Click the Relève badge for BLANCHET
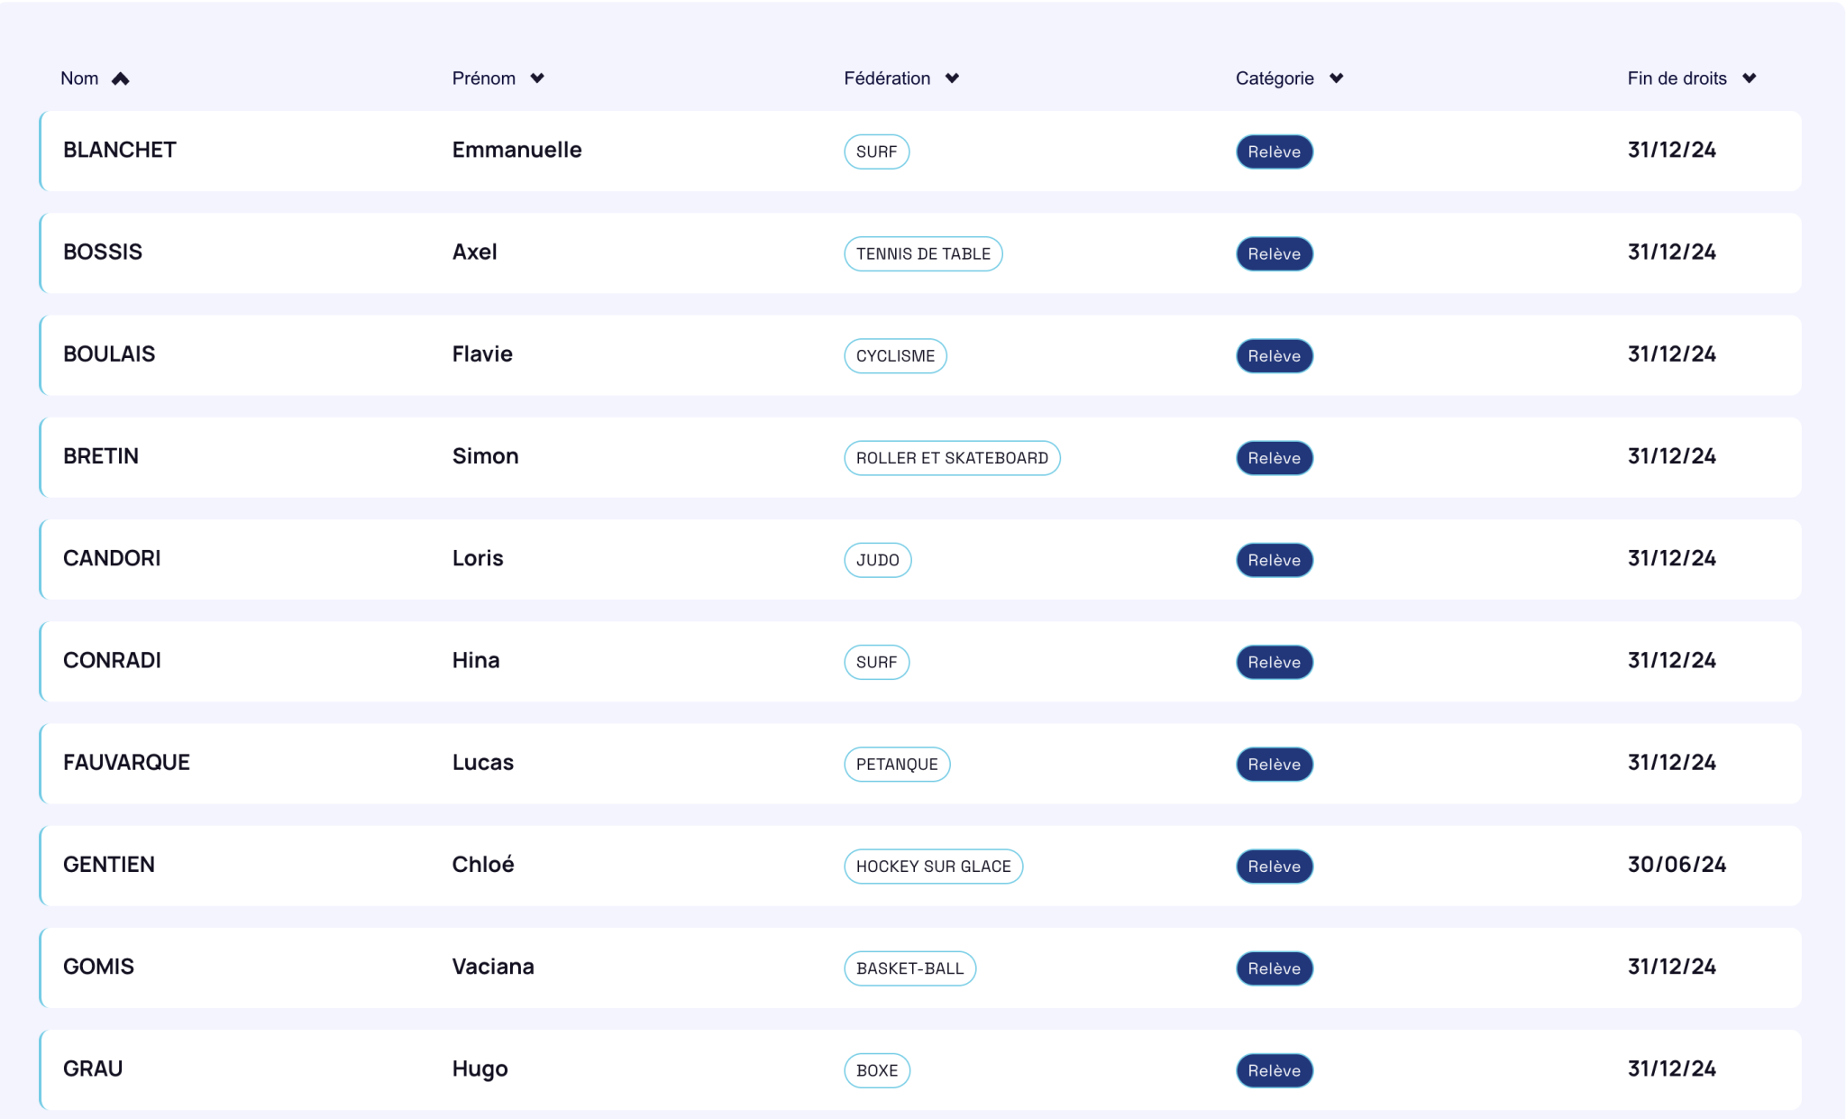Viewport: 1846px width, 1119px height. [1275, 151]
